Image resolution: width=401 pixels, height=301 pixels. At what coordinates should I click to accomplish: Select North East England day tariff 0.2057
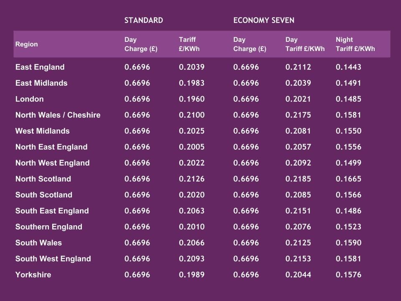[298, 147]
